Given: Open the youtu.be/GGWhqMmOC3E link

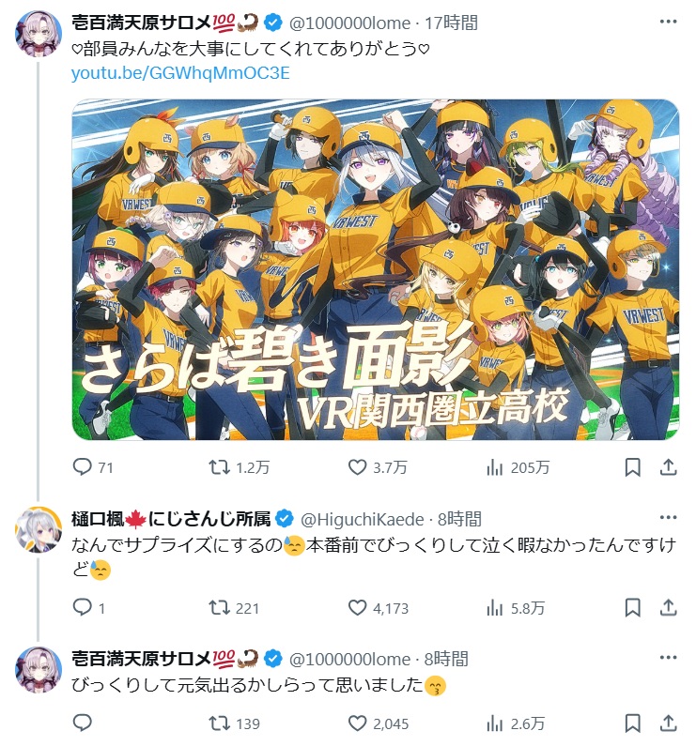Looking at the screenshot, I should pos(180,73).
